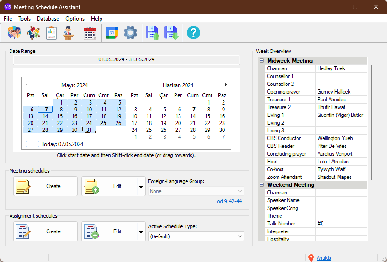Click Create under Assignment schedules

(x=45, y=231)
